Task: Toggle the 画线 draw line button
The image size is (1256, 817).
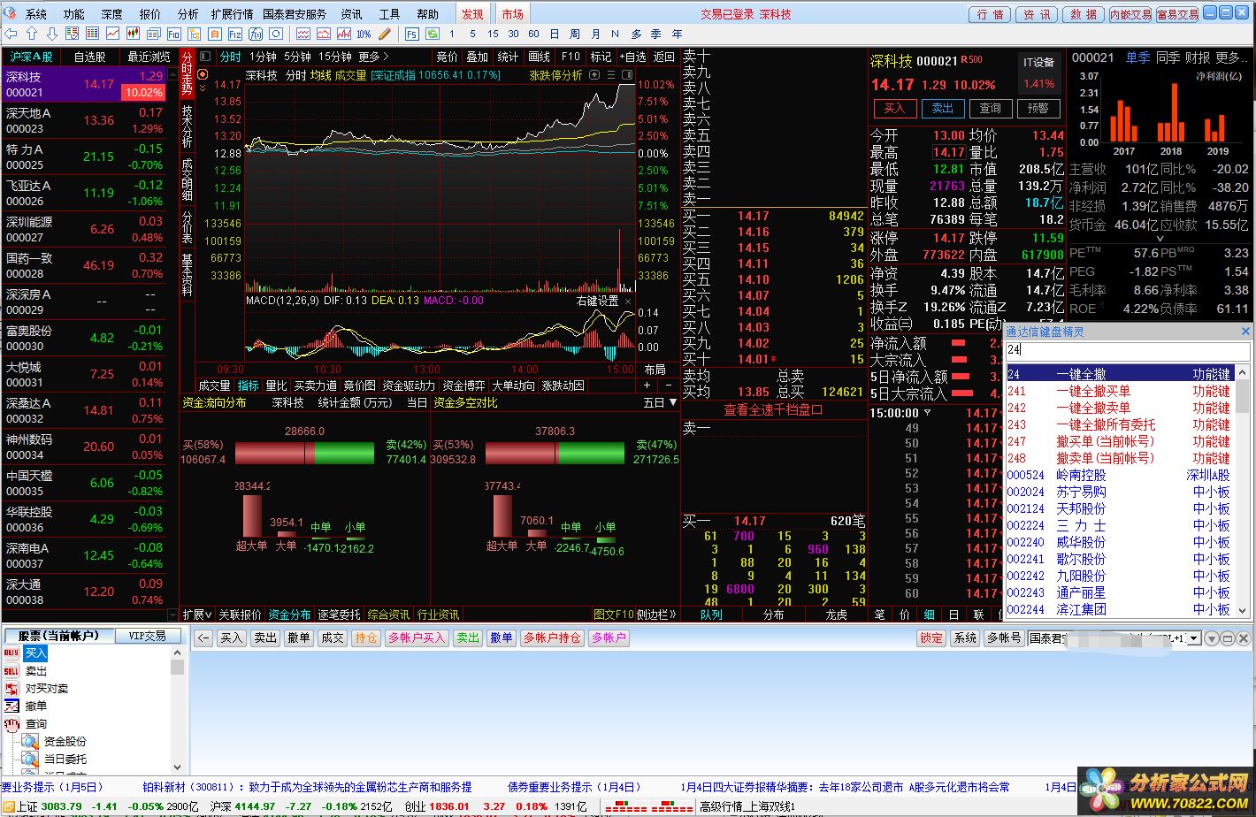Action: pos(539,57)
